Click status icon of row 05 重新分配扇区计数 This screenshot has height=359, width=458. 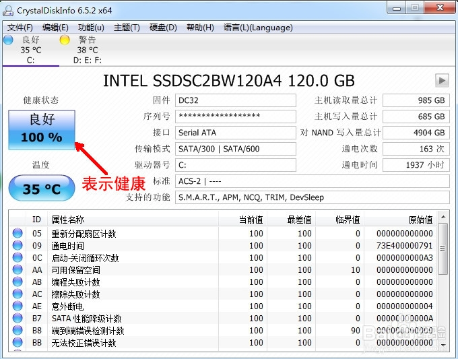pyautogui.click(x=18, y=233)
